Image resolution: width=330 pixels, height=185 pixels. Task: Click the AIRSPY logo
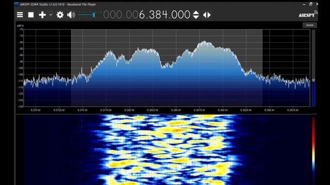coord(308,14)
